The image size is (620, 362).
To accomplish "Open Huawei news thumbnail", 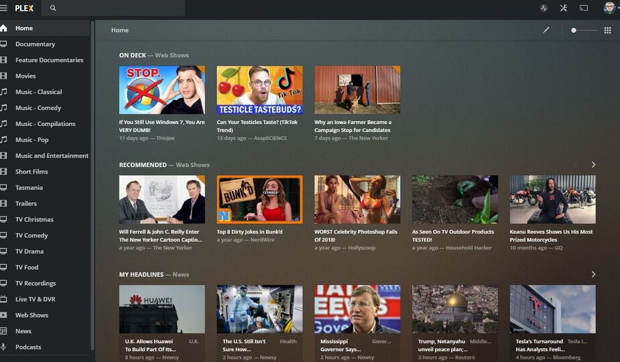I will 162,309.
